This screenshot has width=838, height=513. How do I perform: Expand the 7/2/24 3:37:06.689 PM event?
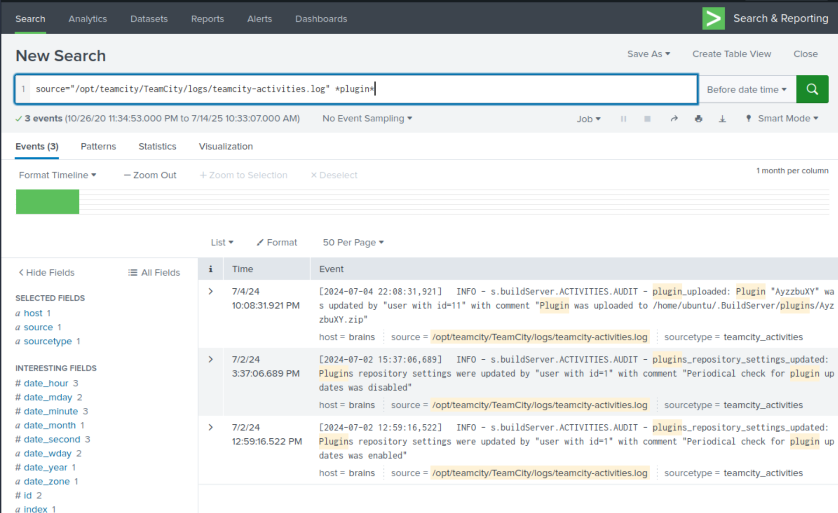pyautogui.click(x=211, y=359)
